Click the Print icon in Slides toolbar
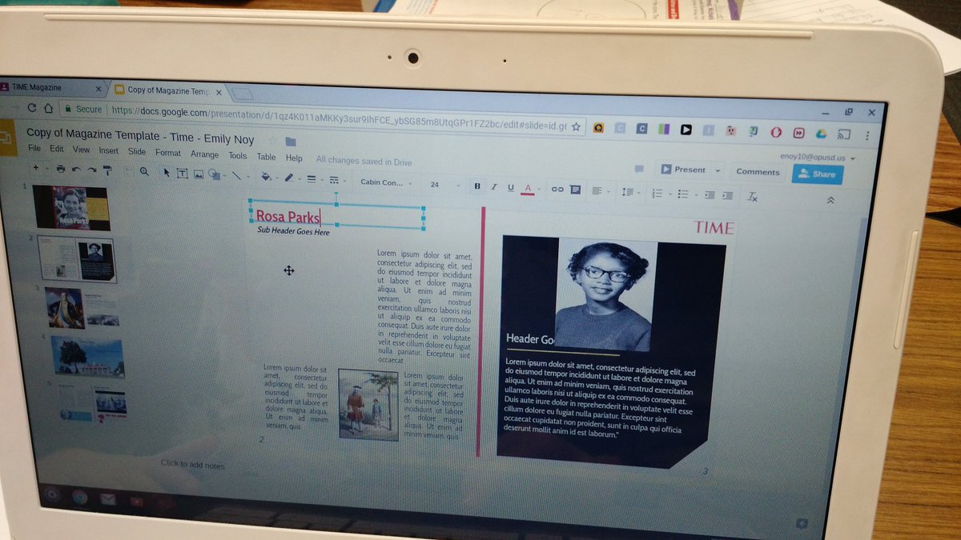 (60, 169)
